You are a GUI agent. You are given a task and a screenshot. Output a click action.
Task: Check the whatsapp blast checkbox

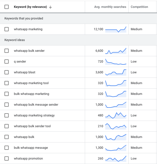point(7,72)
